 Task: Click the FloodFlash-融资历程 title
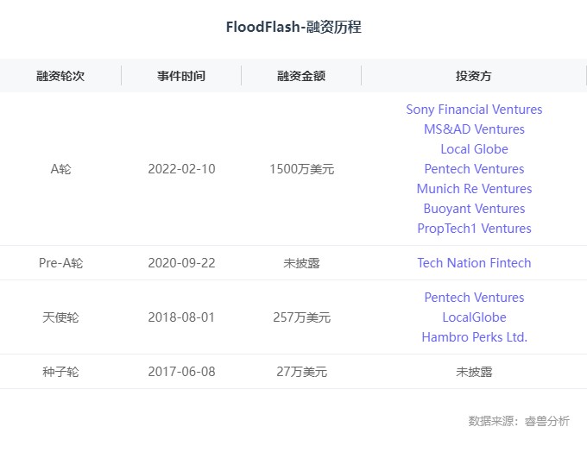[x=293, y=27]
